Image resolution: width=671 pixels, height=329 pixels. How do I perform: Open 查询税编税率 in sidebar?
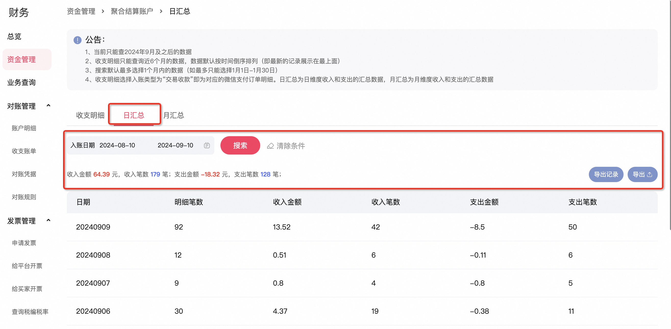[x=30, y=312]
